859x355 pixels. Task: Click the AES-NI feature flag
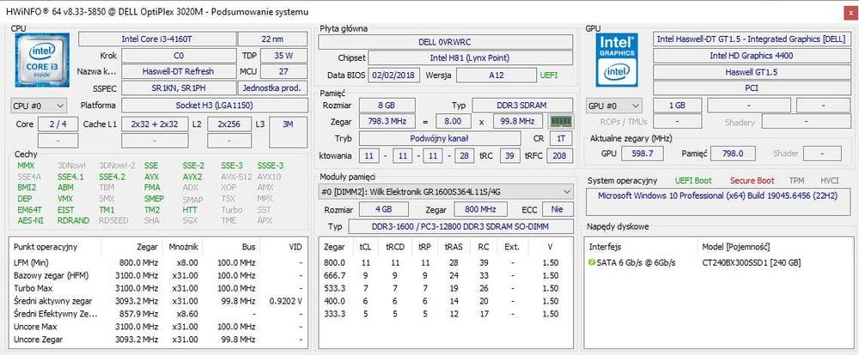pyautogui.click(x=30, y=220)
